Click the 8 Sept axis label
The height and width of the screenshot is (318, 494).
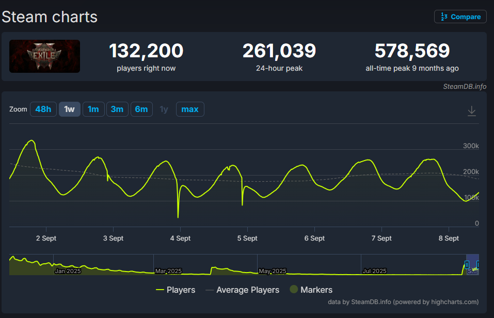[x=449, y=239]
